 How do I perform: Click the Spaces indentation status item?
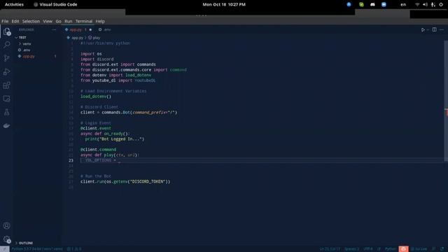click(x=351, y=249)
